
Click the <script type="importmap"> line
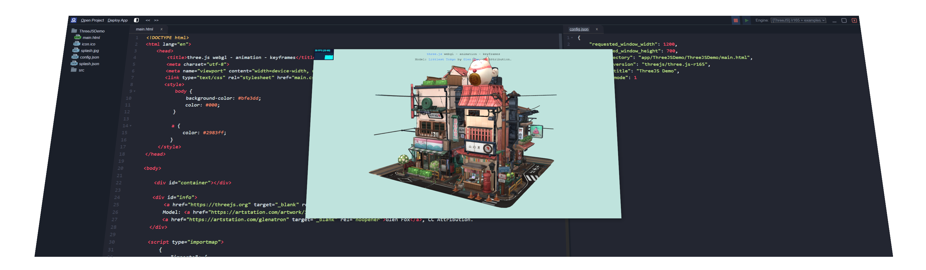(x=185, y=242)
